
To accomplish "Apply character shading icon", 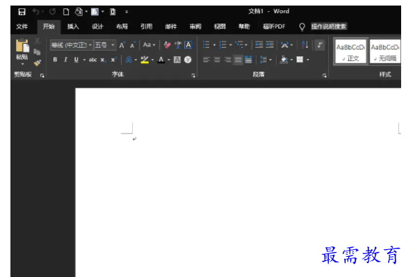I will pyautogui.click(x=177, y=60).
